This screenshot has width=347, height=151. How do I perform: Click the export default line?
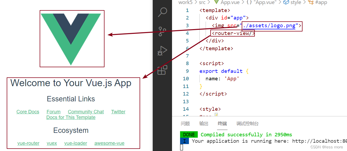pyautogui.click(x=224, y=71)
